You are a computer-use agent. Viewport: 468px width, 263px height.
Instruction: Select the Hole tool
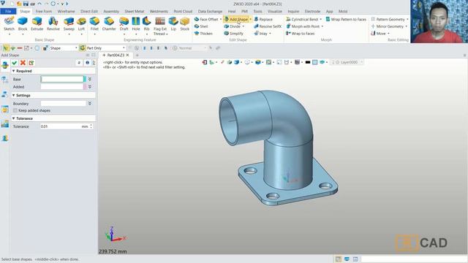tap(136, 23)
